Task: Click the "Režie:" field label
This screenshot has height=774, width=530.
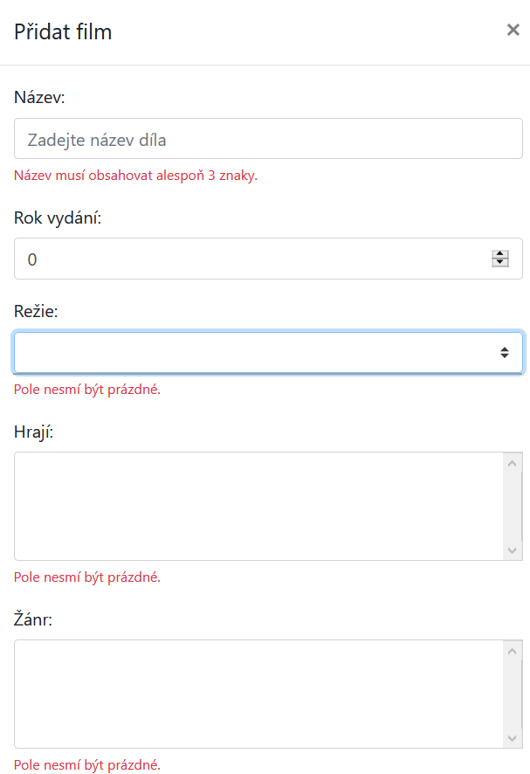Action: click(x=36, y=311)
